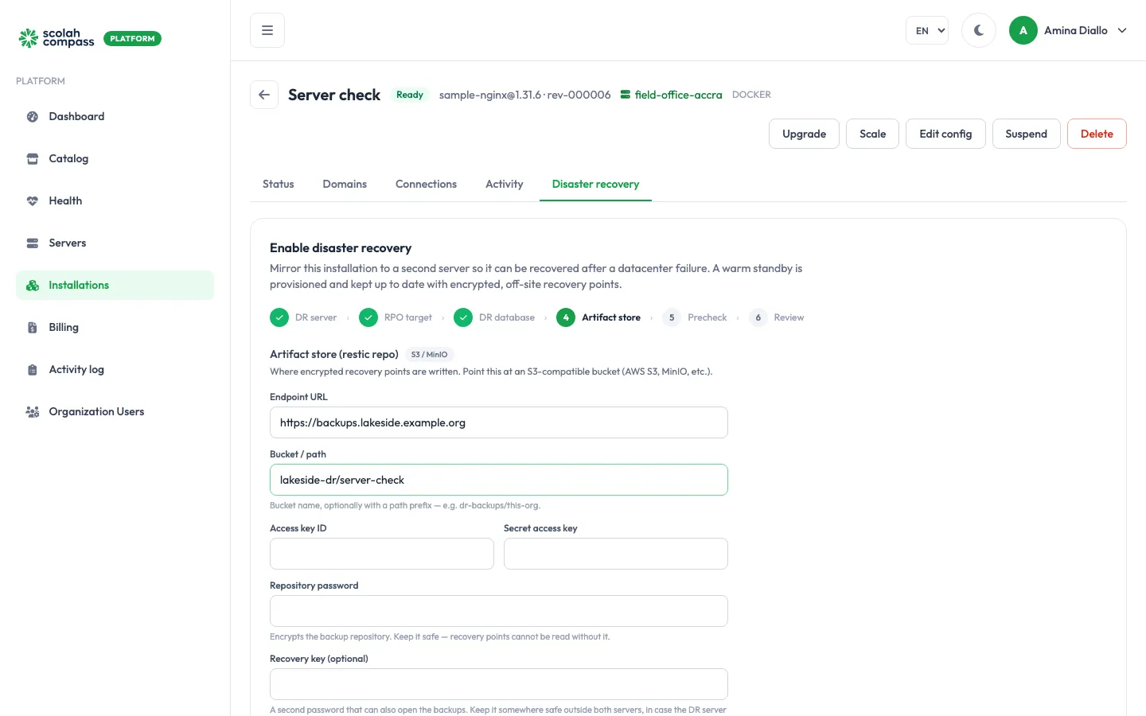
Task: Open the Health heart icon
Action: click(x=33, y=200)
